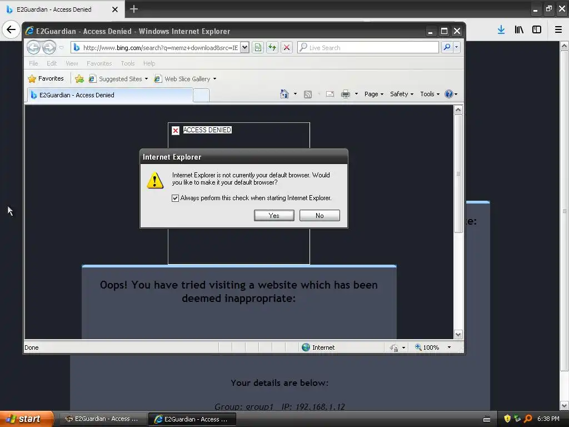This screenshot has width=569, height=427.
Task: Click in the Live Search box
Action: click(x=368, y=48)
